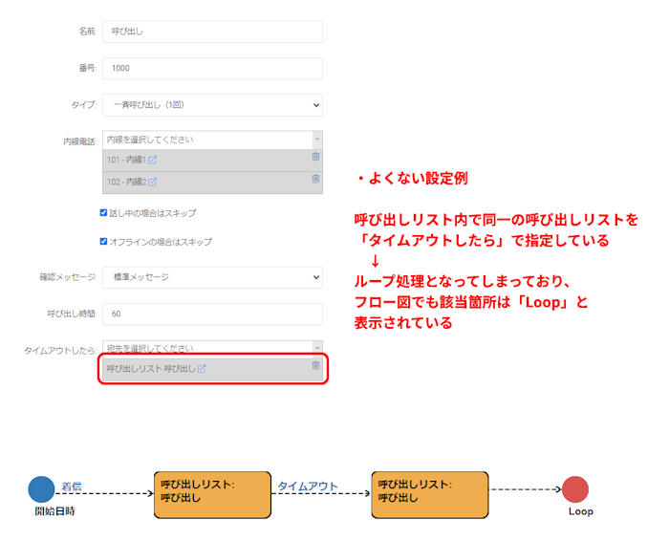This screenshot has width=669, height=541.
Task: Open external link icon for 101 - 内線1
Action: coord(153,160)
